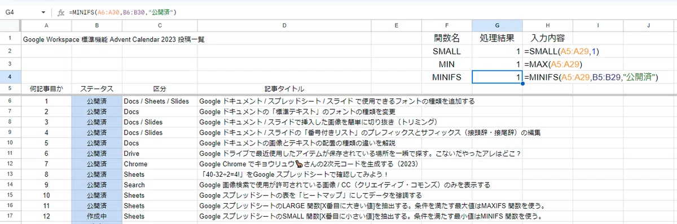Select row 12 header
677x224 pixels.
10,163
